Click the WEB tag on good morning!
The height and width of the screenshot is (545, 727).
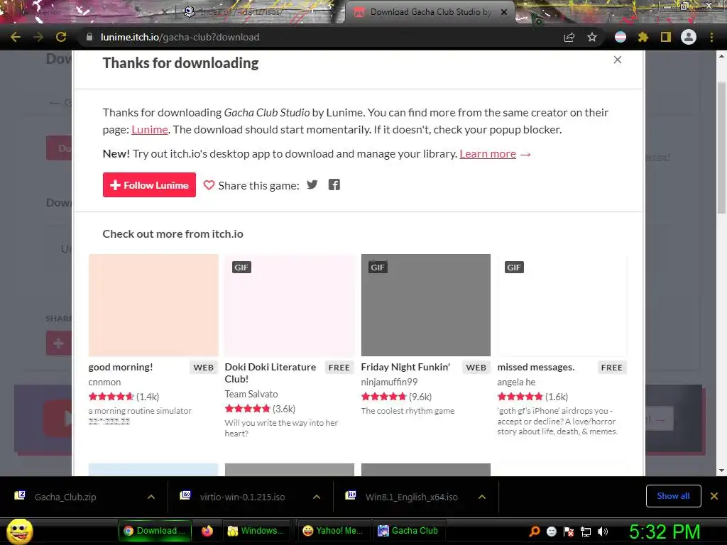click(x=204, y=368)
